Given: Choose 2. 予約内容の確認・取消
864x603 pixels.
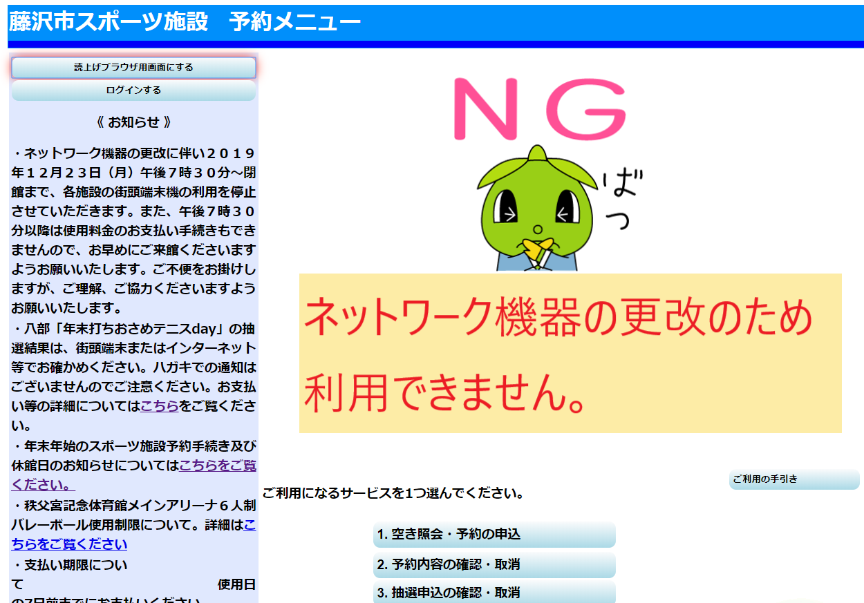Looking at the screenshot, I should 494,564.
